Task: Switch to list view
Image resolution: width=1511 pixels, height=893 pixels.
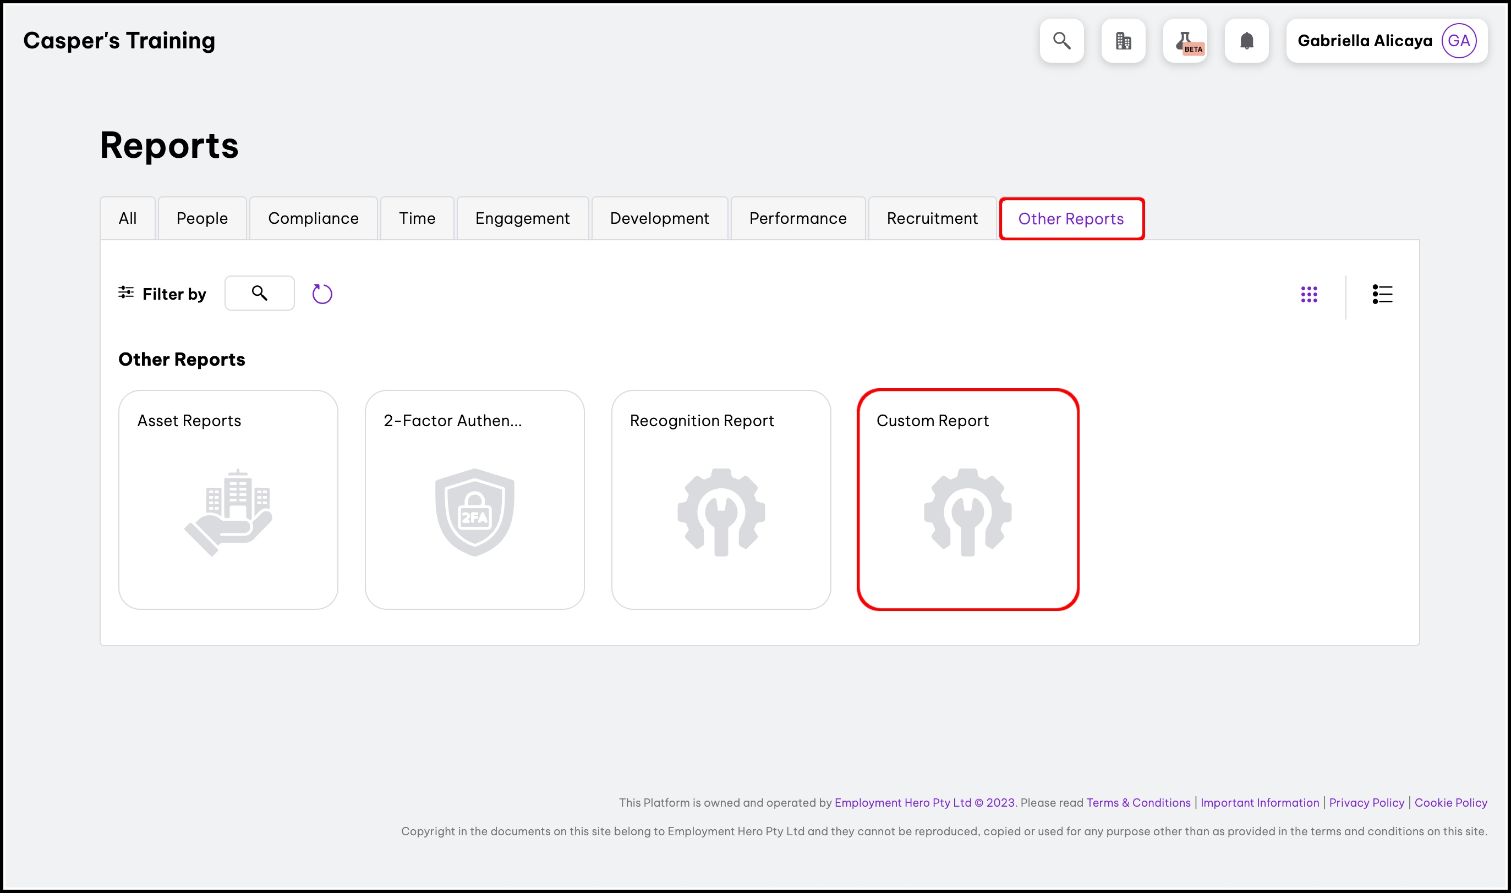Action: tap(1382, 294)
